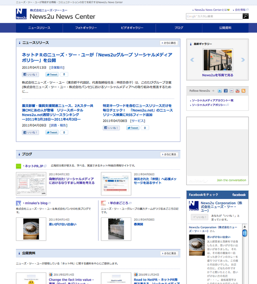Viewport: 257px width, 284px height.
Task: Open News2u Flickr follow icon
Action: (232, 91)
